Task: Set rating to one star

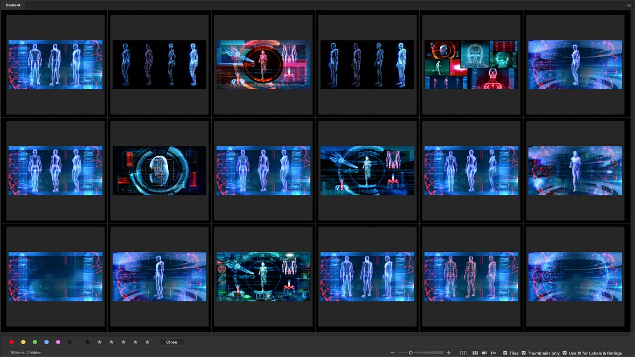Action: pyautogui.click(x=100, y=342)
